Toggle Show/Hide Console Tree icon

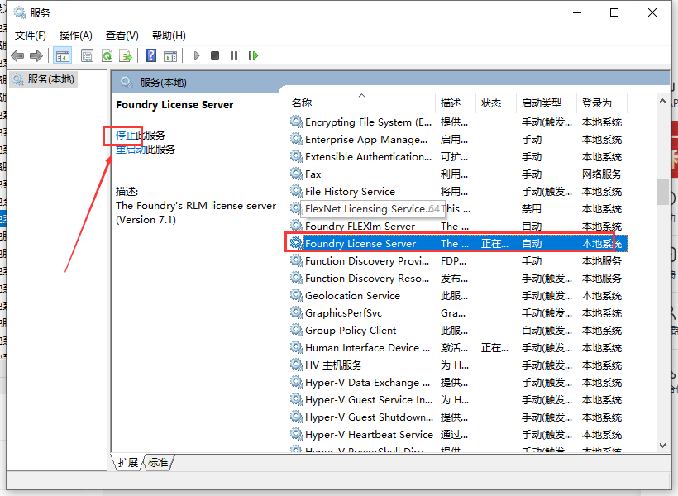point(62,55)
